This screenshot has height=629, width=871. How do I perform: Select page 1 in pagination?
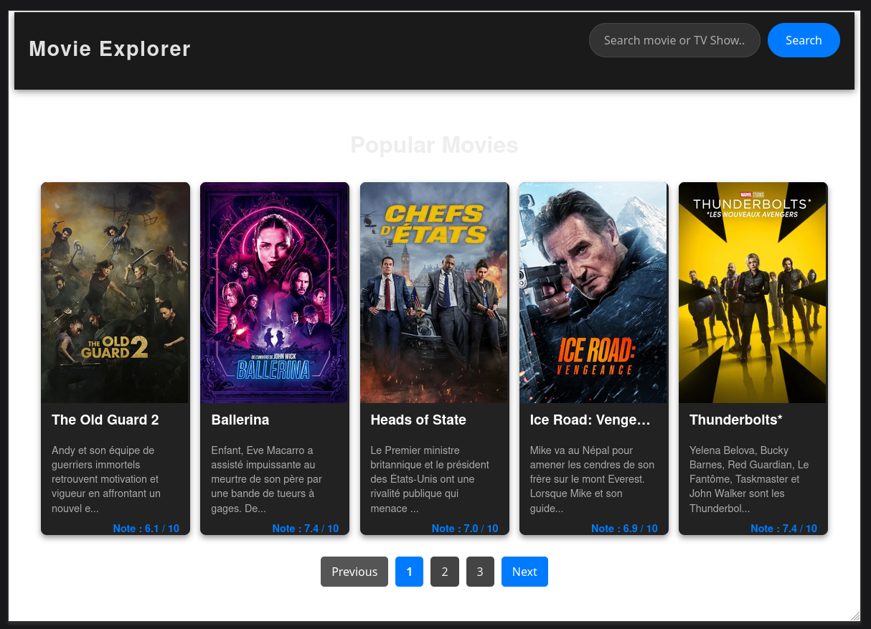click(x=409, y=572)
